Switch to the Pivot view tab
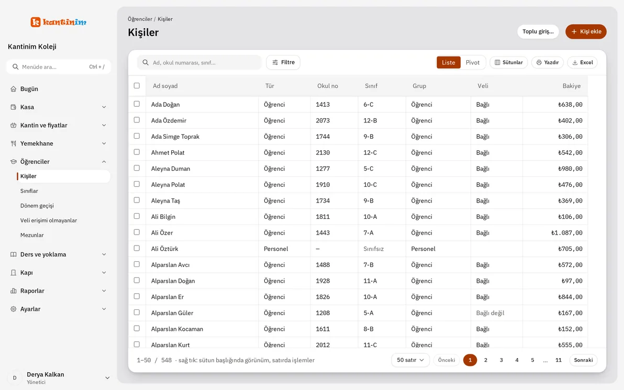Image resolution: width=624 pixels, height=390 pixels. pyautogui.click(x=473, y=62)
